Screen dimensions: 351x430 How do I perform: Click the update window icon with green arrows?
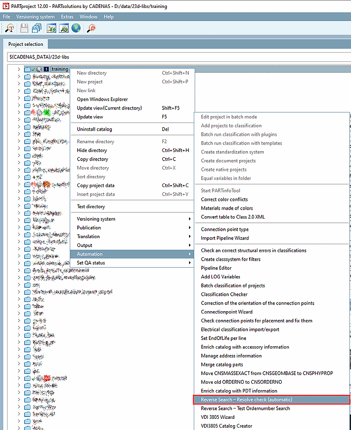(x=51, y=28)
